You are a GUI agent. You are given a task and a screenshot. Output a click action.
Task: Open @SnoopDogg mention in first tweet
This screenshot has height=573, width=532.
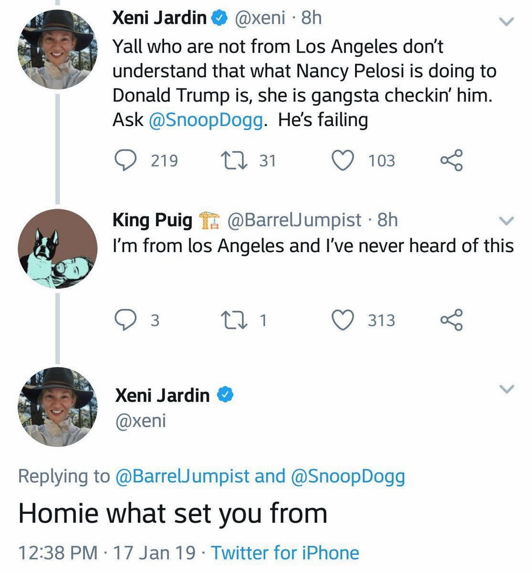pyautogui.click(x=206, y=119)
